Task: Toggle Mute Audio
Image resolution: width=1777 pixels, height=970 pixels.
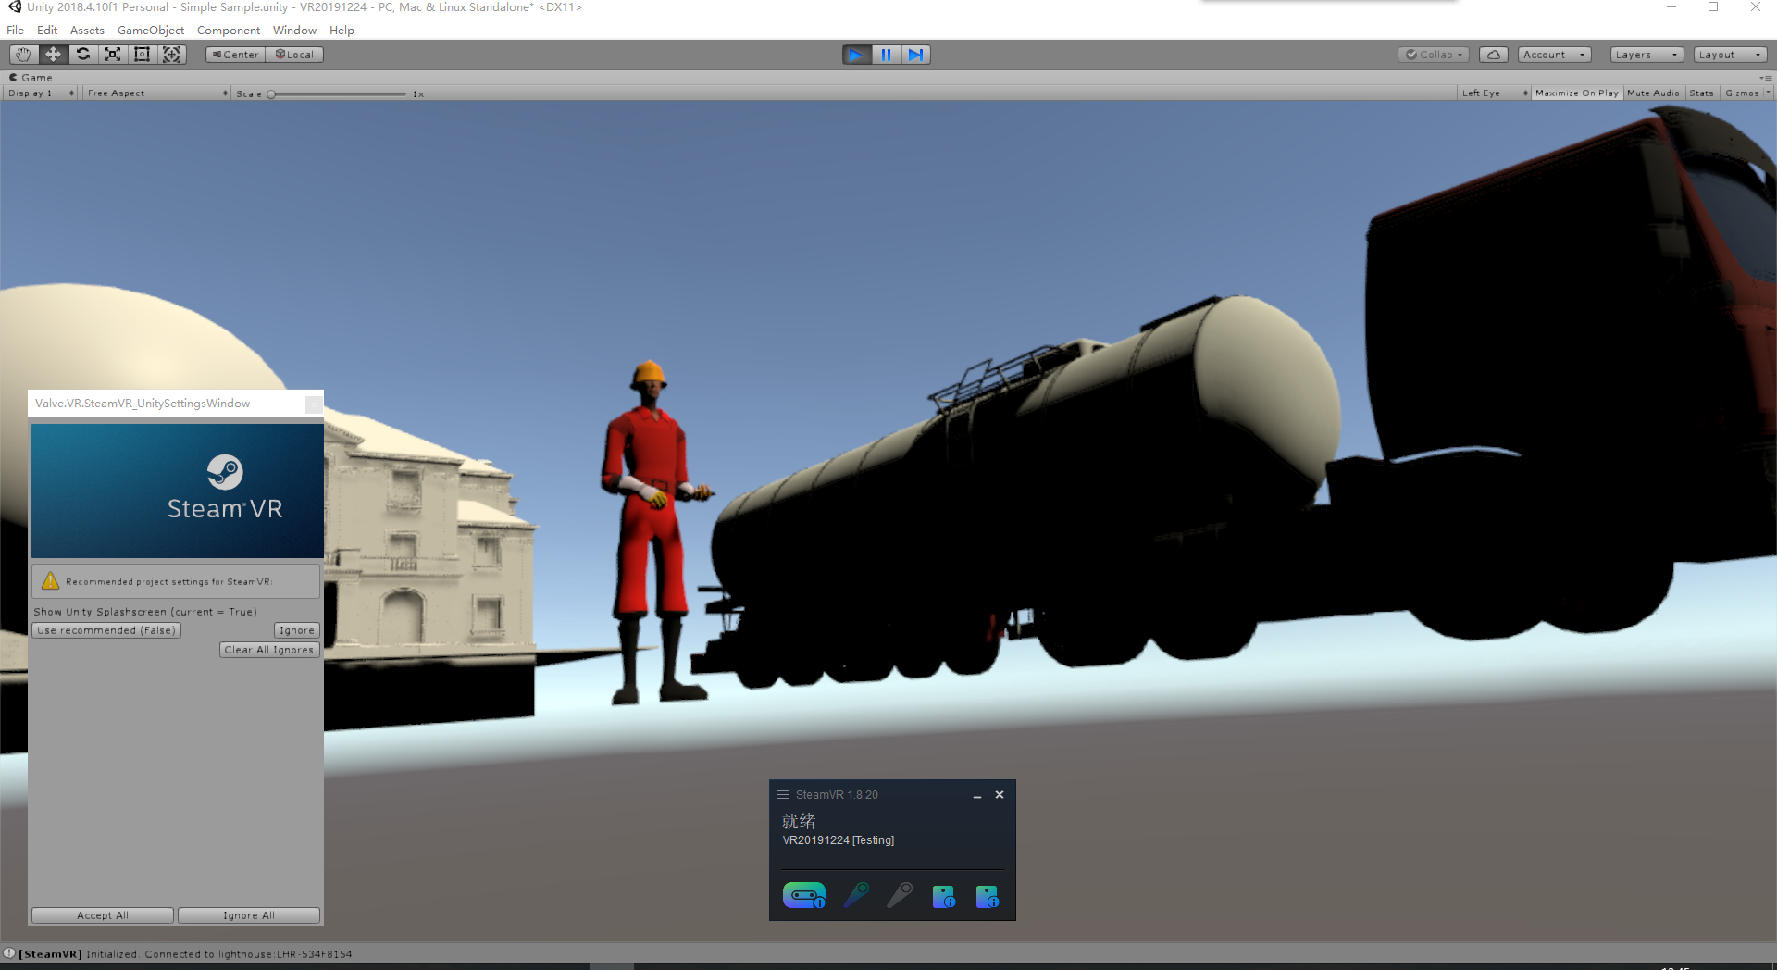Action: (x=1653, y=93)
